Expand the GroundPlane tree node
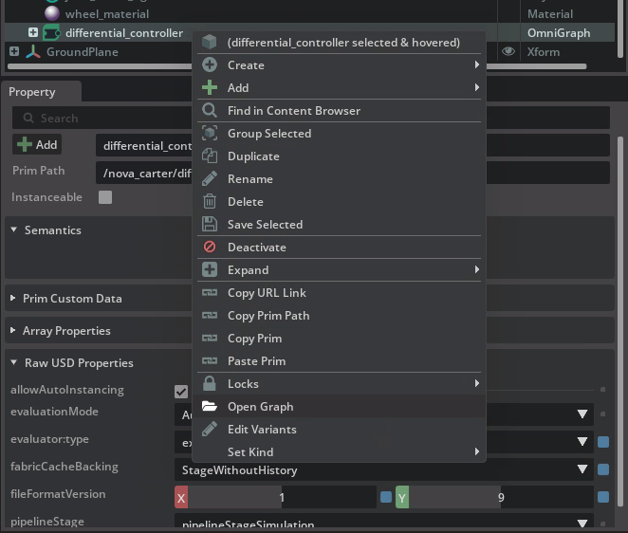Image resolution: width=628 pixels, height=533 pixels. point(14,52)
